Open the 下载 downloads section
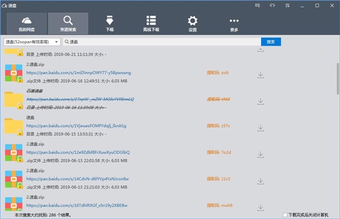This screenshot has height=219, width=340. coord(110,23)
